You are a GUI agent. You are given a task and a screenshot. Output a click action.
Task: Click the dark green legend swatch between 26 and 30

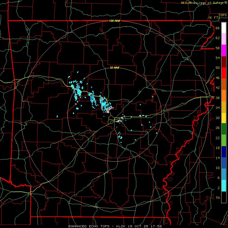click(x=224, y=129)
